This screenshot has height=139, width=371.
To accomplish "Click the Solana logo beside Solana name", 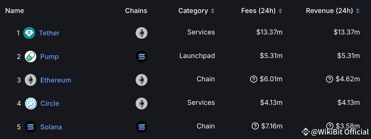I will (31, 127).
